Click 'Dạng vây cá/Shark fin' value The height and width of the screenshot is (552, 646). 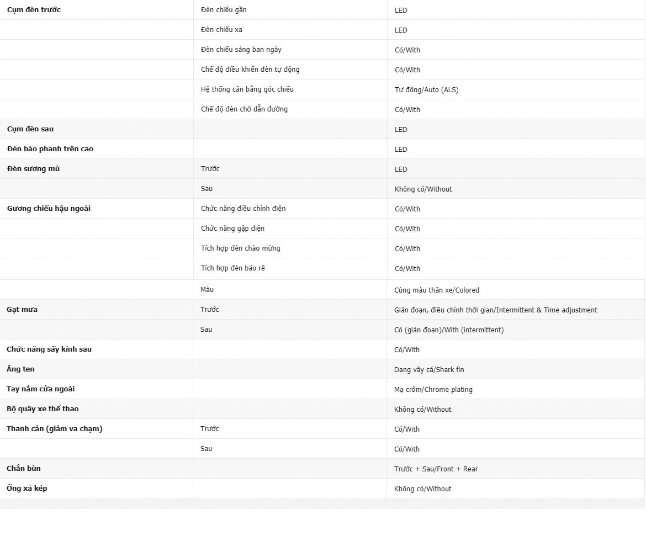tap(429, 369)
